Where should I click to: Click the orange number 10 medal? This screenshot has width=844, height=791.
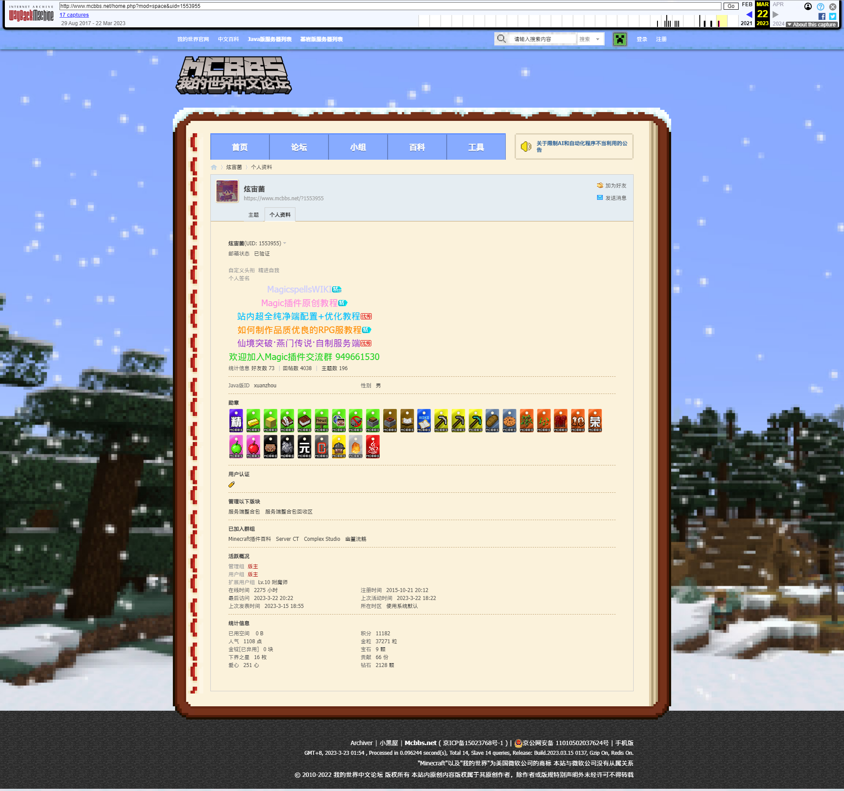[578, 420]
